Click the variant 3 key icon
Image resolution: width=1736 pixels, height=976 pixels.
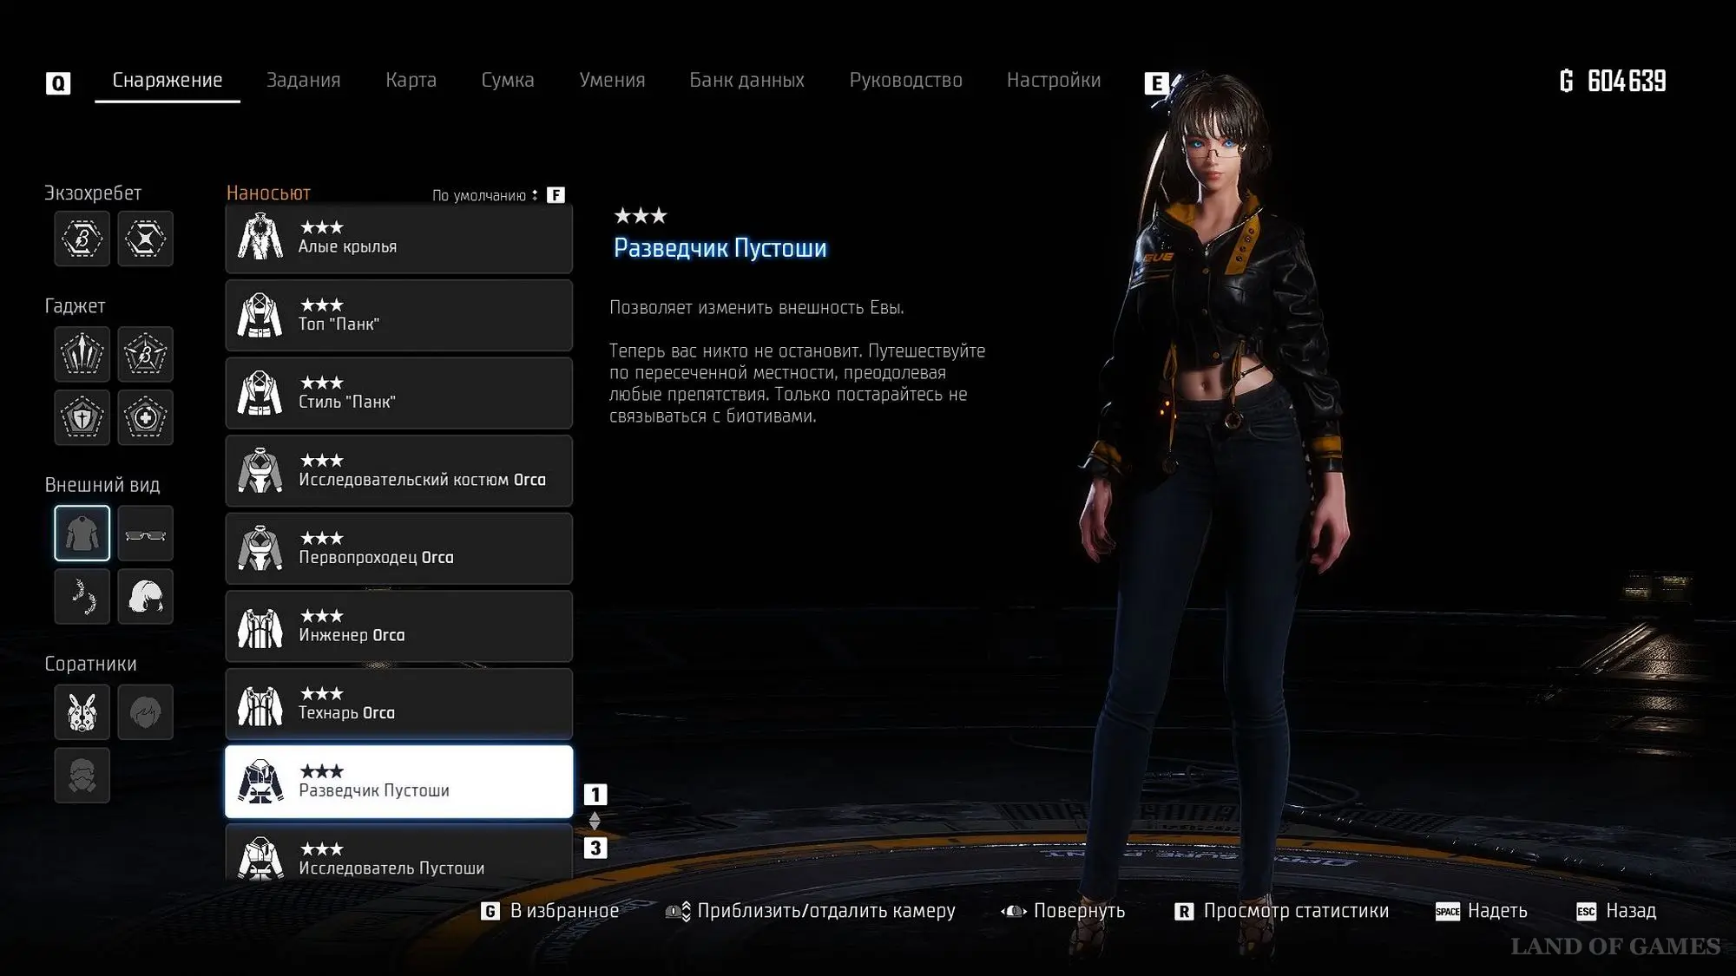pyautogui.click(x=595, y=848)
